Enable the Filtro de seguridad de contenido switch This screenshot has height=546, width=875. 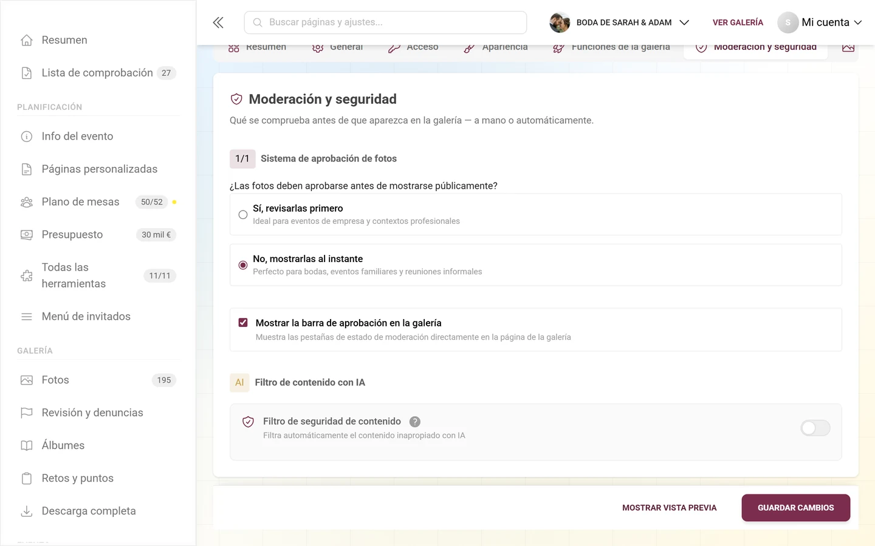[815, 428]
